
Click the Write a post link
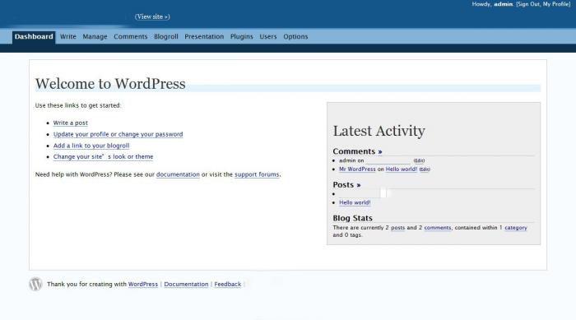point(71,123)
